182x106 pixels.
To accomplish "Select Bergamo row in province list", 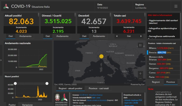I will point(163,68).
